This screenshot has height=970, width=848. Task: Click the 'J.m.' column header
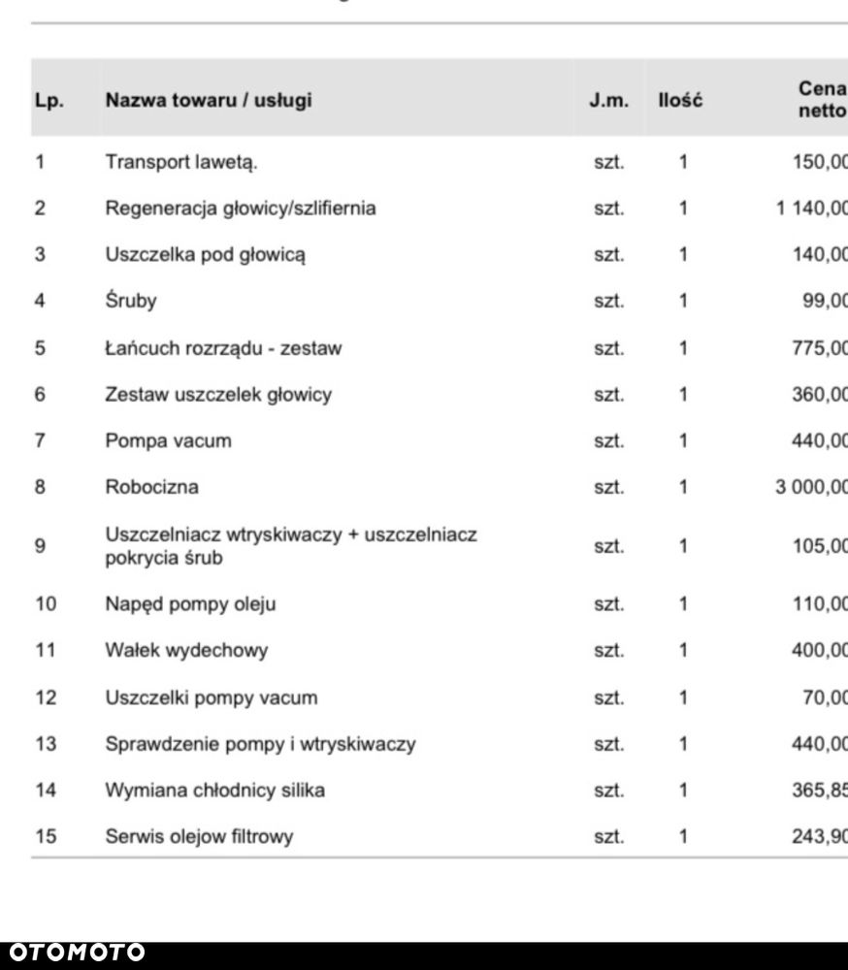(608, 100)
